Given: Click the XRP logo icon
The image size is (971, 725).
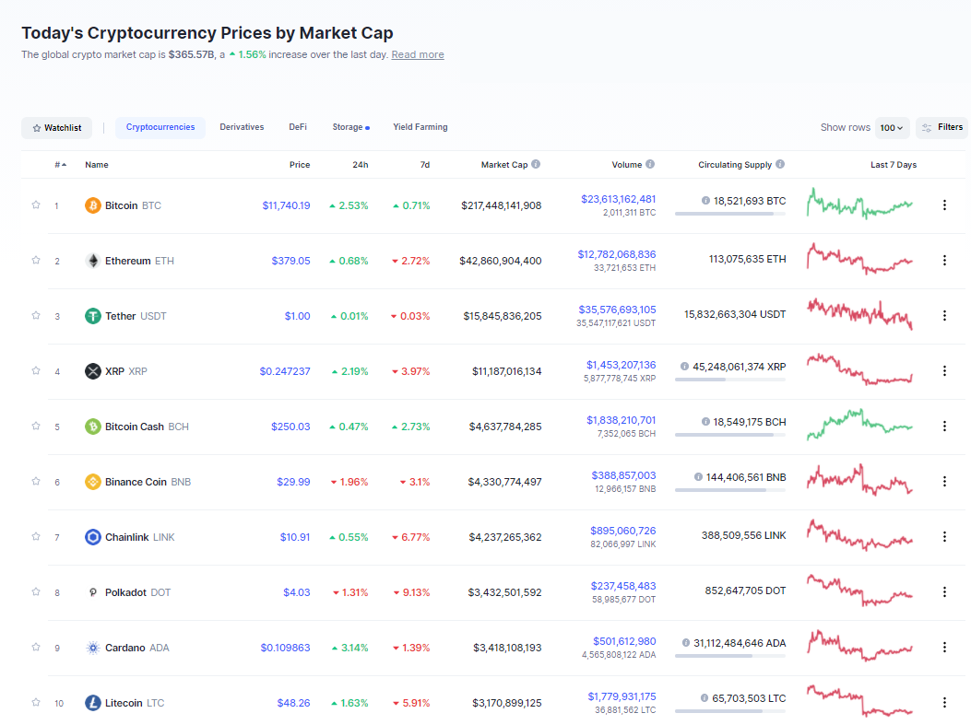Looking at the screenshot, I should coord(93,371).
